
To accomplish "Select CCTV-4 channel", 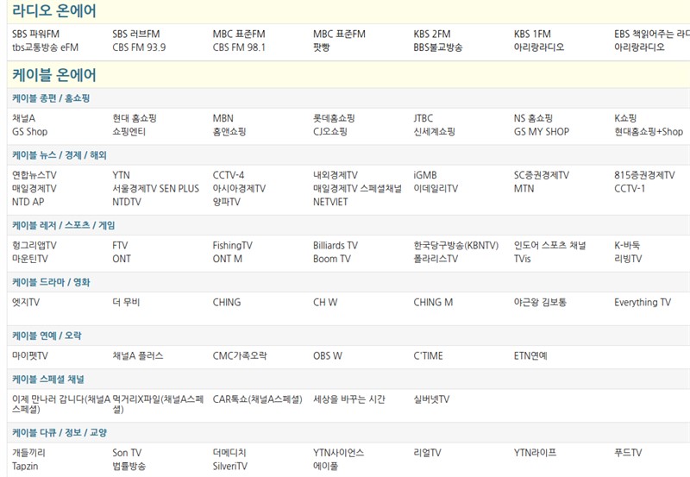I will pyautogui.click(x=229, y=175).
